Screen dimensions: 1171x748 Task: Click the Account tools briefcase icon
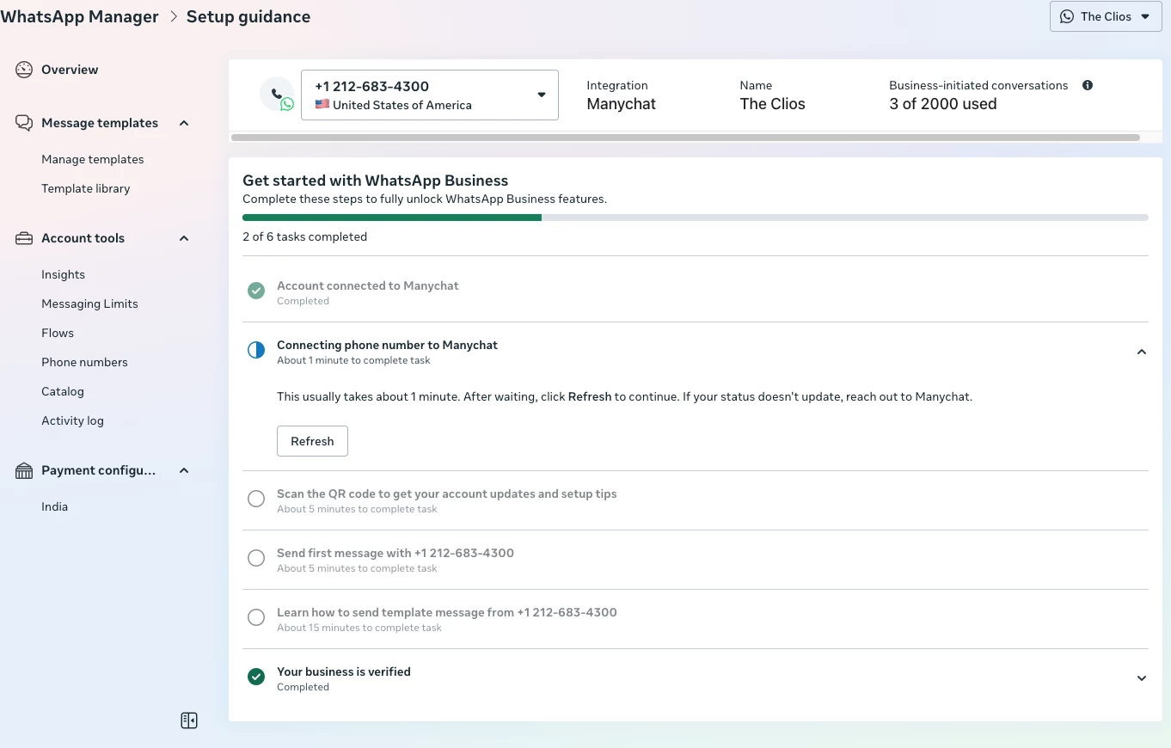24,238
